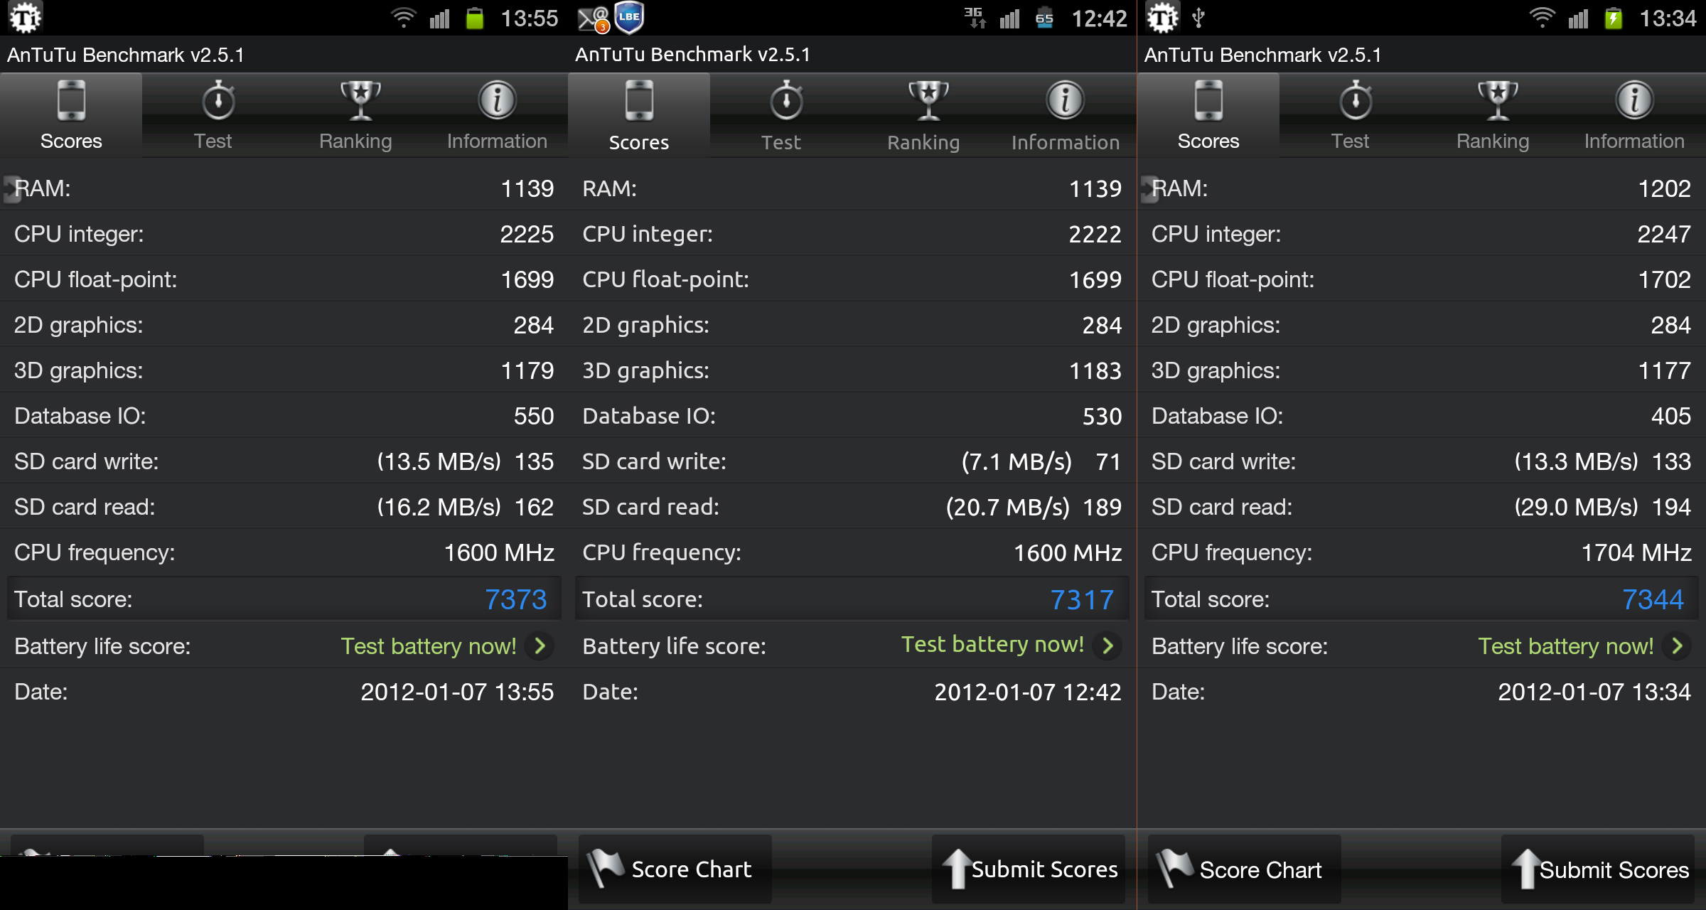
Task: Tap 'Test battery now!' next to total 7317
Action: coord(993,644)
